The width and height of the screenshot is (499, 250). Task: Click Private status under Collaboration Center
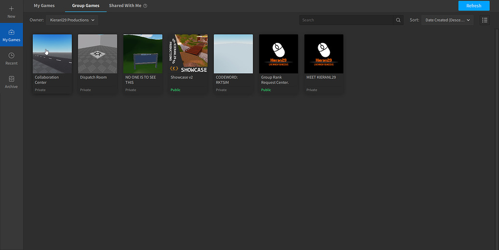coord(40,90)
